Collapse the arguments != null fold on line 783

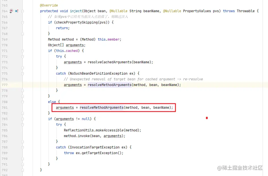click(x=22, y=119)
